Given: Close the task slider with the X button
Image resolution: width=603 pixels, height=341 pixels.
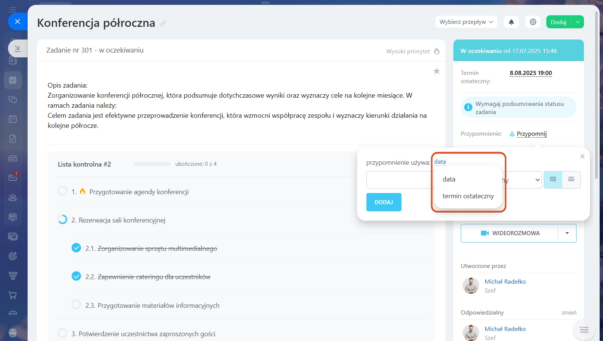Looking at the screenshot, I should (x=18, y=22).
